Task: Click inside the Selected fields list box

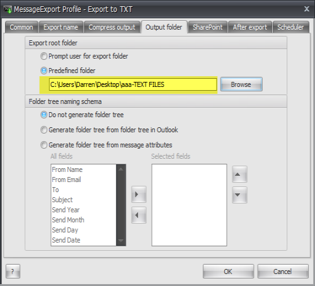Action: pyautogui.click(x=189, y=205)
